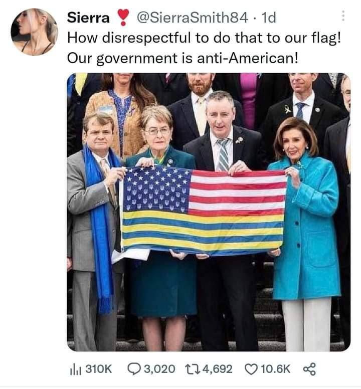Viewport: 361px width, 389px height.
Task: Open the three-dot more options menu
Action: tap(343, 16)
